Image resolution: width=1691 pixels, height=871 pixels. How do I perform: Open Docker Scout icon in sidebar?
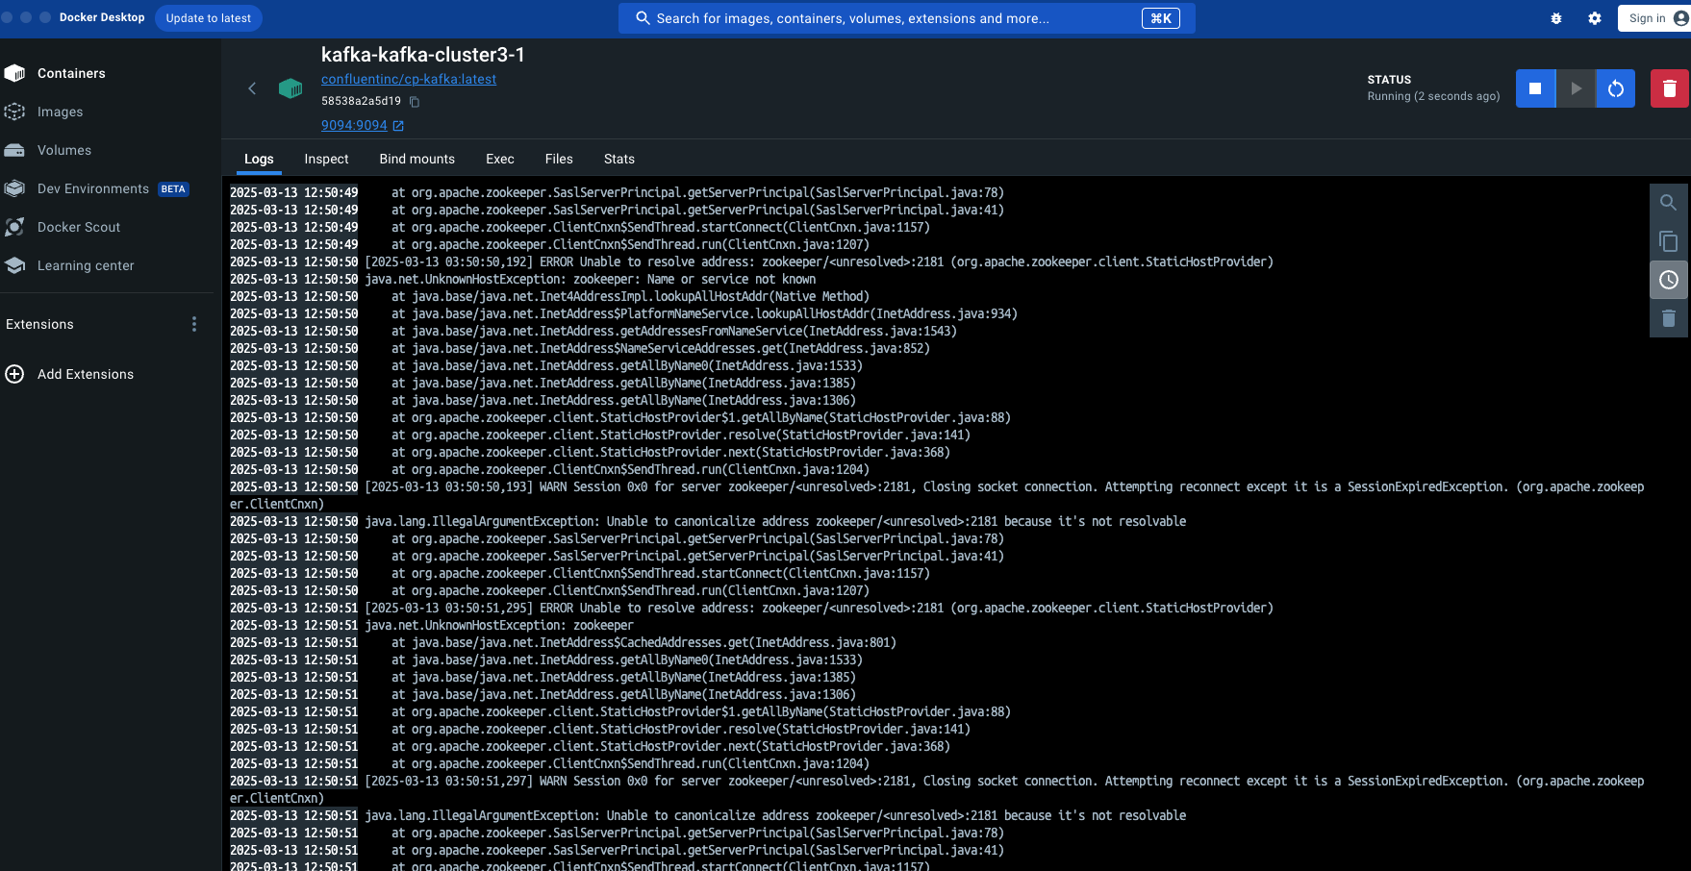point(14,227)
